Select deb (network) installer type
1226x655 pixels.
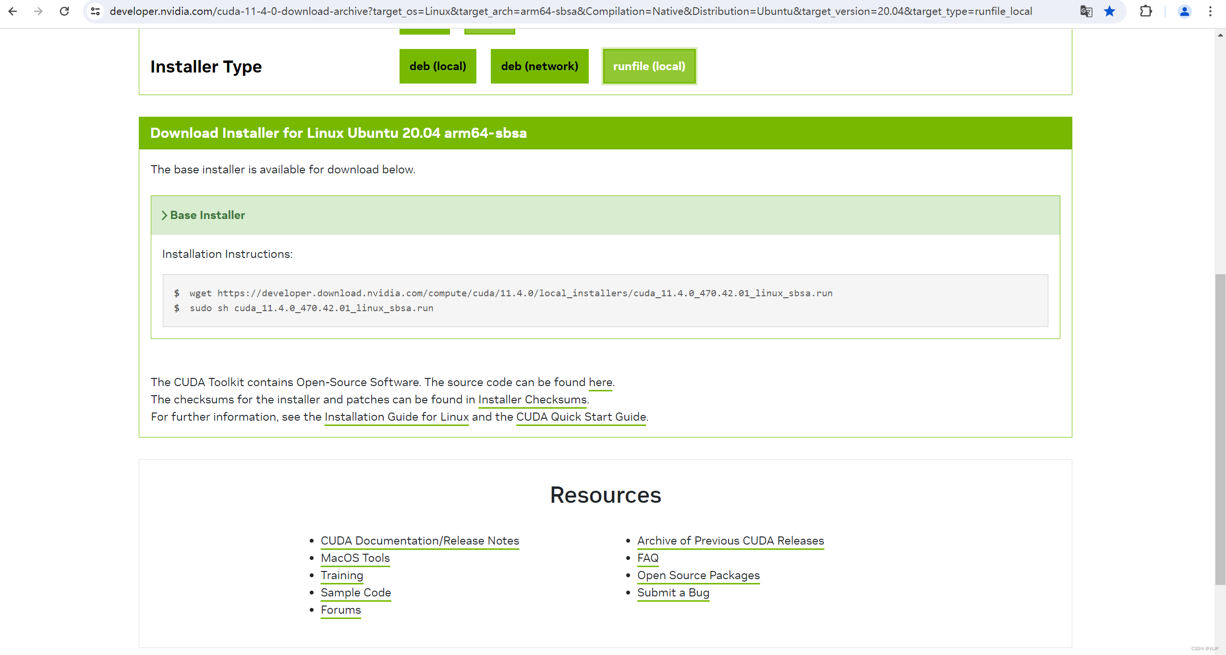539,66
